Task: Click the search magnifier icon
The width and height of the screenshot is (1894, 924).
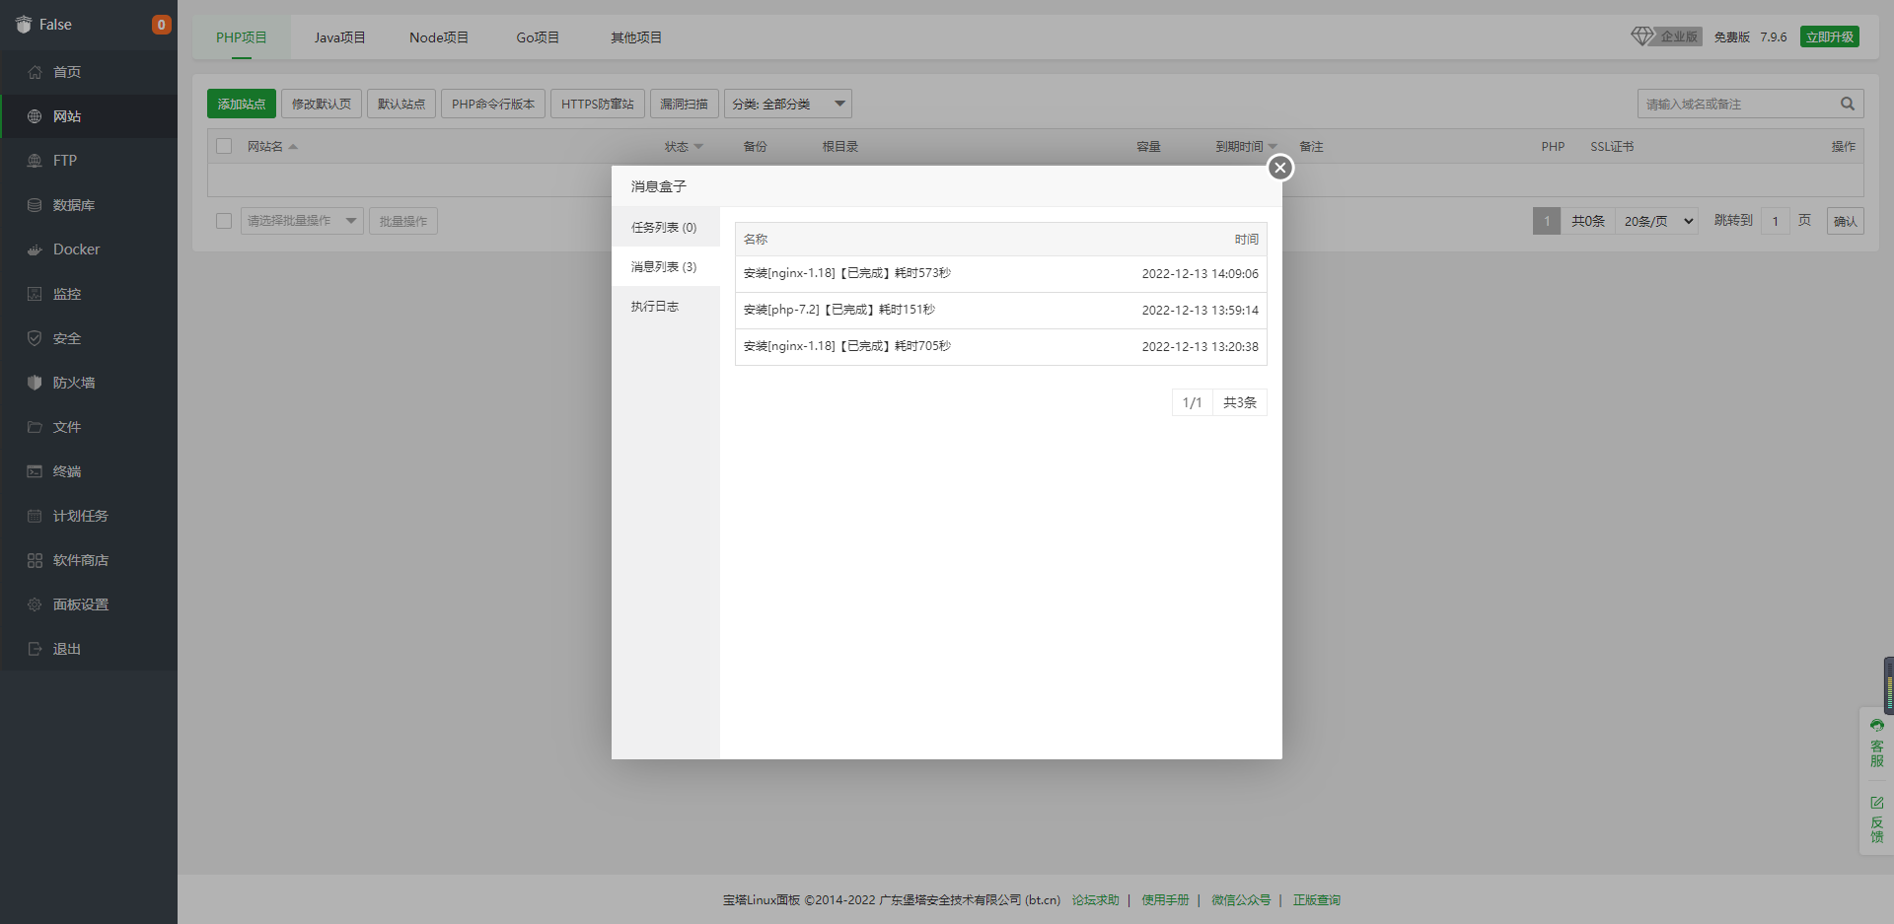Action: pyautogui.click(x=1848, y=104)
